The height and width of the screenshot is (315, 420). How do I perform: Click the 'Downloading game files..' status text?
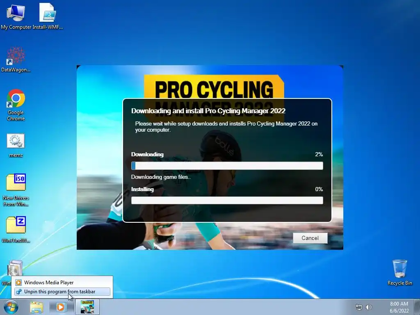(161, 177)
